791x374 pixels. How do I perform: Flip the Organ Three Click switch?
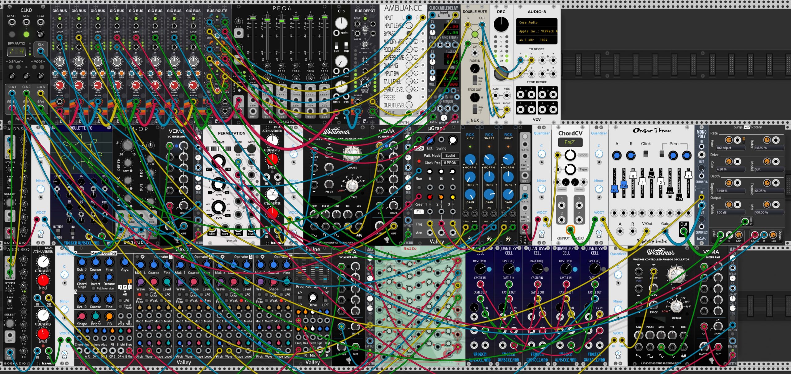645,154
